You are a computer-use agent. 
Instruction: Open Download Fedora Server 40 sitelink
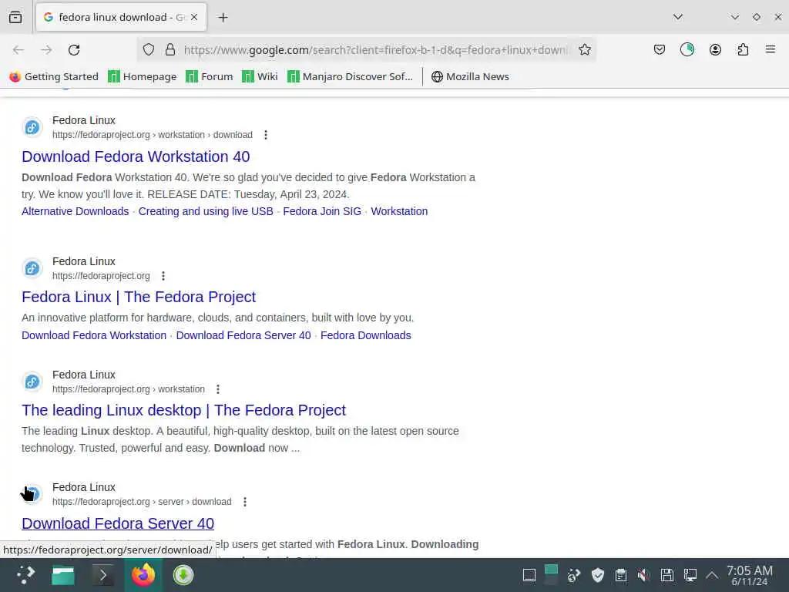tap(243, 335)
